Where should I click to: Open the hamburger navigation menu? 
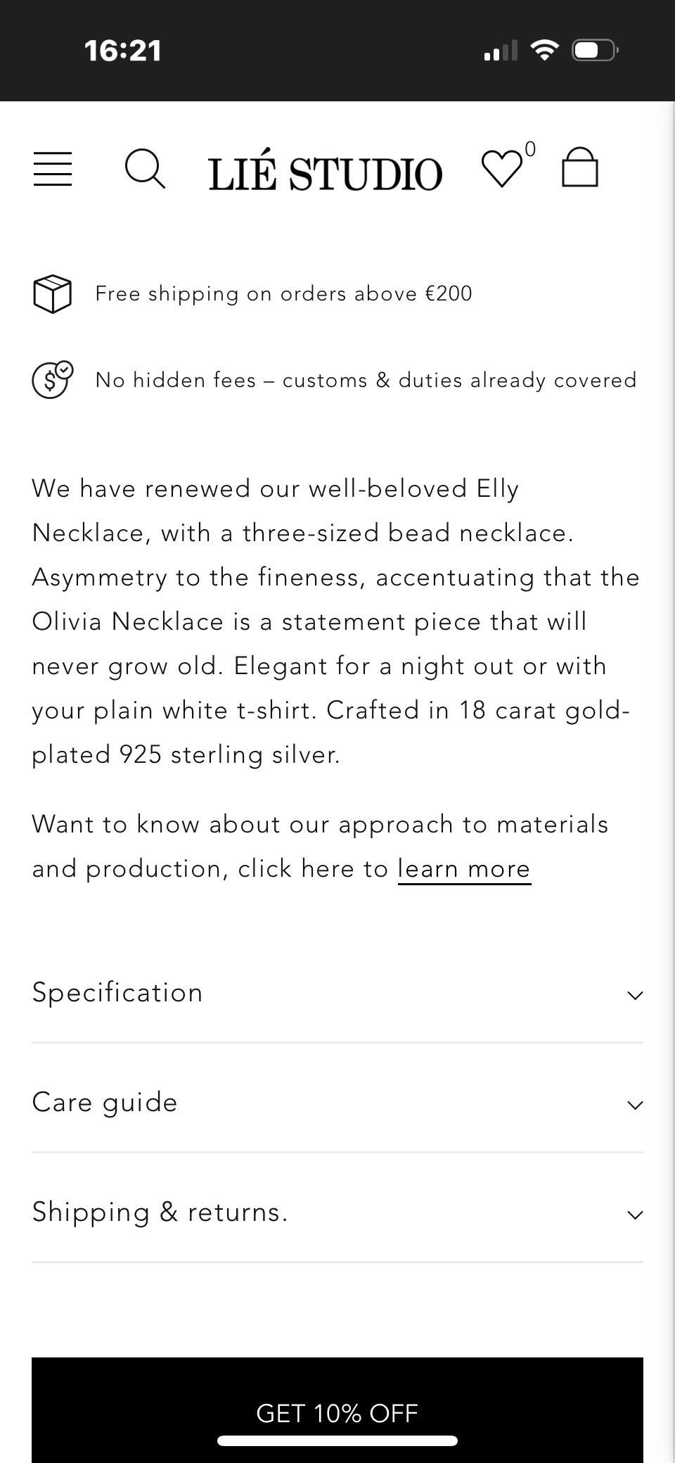tap(53, 170)
